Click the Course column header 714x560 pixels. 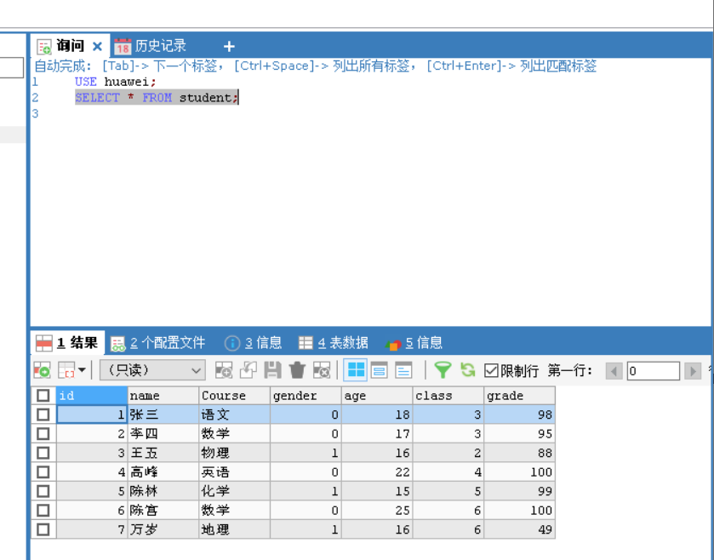coord(235,396)
